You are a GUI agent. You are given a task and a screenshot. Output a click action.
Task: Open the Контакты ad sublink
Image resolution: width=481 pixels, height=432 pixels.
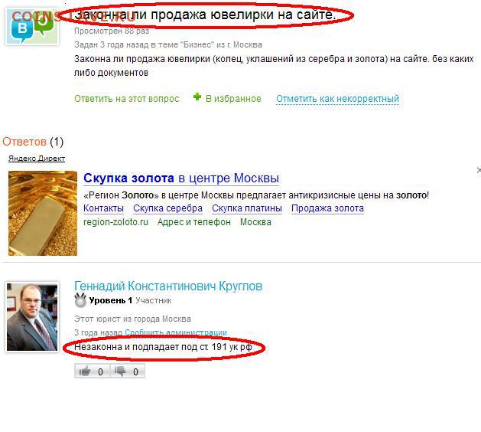pyautogui.click(x=103, y=208)
